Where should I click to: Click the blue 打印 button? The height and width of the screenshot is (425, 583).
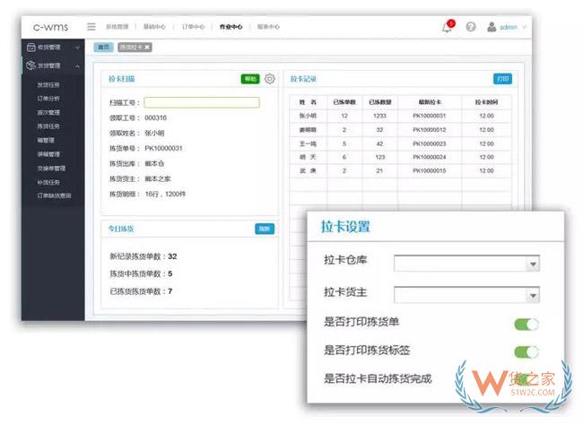pyautogui.click(x=502, y=79)
